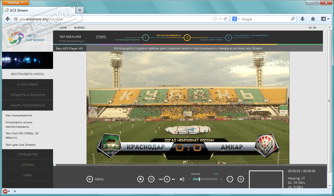The image size is (334, 196).
Task: Open the BUSINESS menu link
Action: [80, 28]
